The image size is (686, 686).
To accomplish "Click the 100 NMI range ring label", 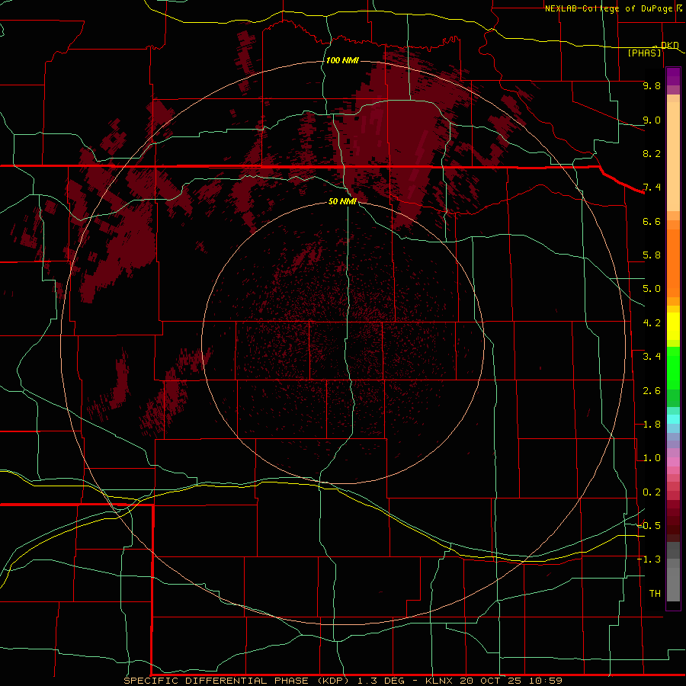I will [x=342, y=60].
